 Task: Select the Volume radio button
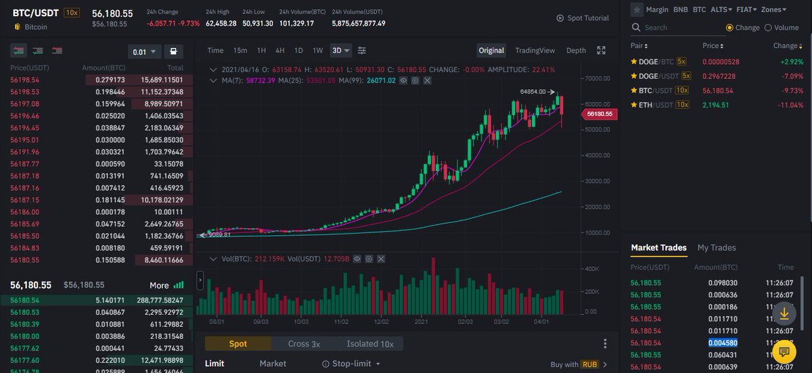point(768,28)
